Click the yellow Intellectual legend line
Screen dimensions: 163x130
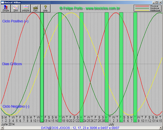click(142, 10)
